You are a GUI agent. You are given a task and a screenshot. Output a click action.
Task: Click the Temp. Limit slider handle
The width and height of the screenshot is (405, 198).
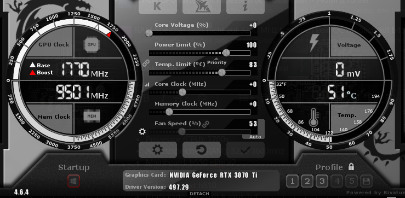[221, 73]
